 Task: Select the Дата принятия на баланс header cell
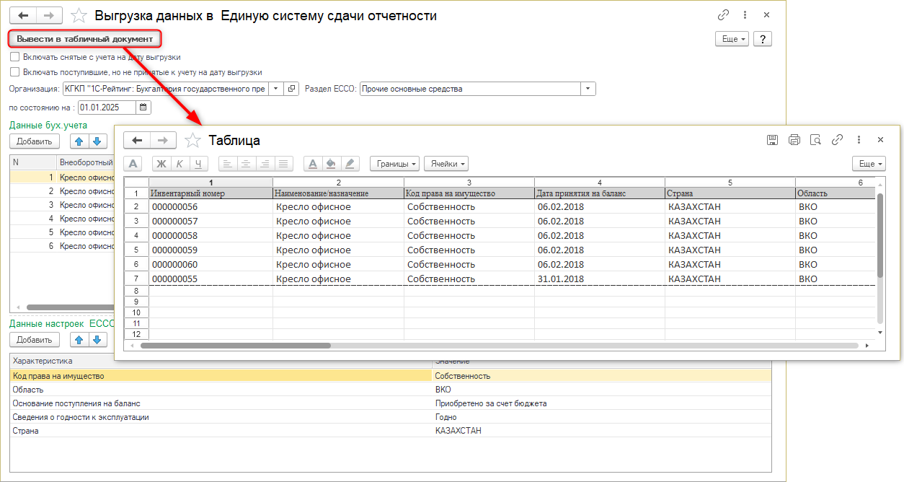tap(600, 193)
